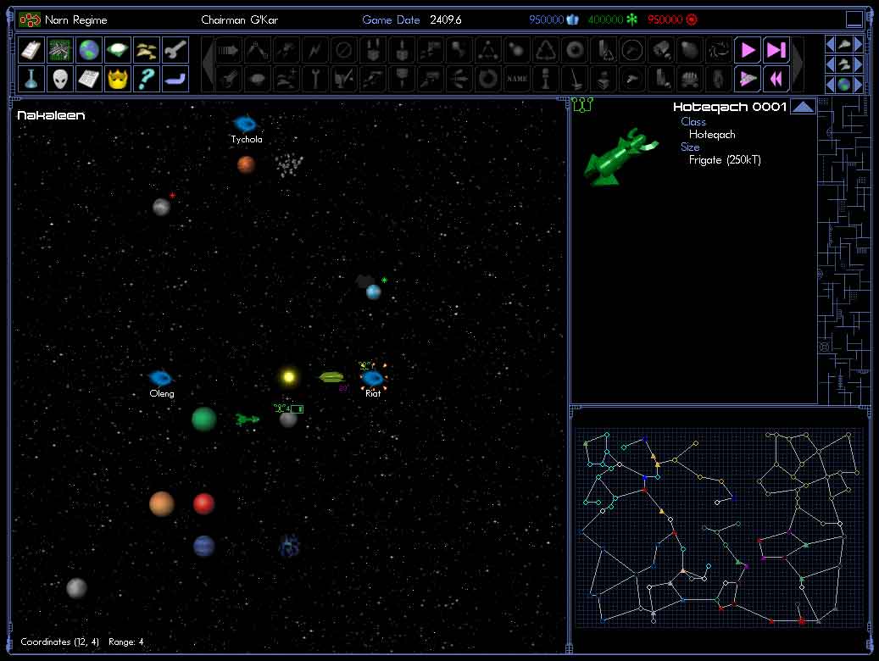
Task: Open the blue flask research icon
Action: (31, 79)
